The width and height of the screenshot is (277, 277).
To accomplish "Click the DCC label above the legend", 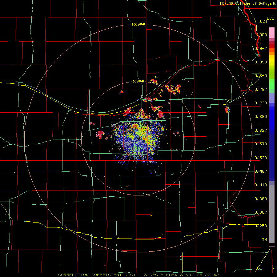I will coord(270,18).
